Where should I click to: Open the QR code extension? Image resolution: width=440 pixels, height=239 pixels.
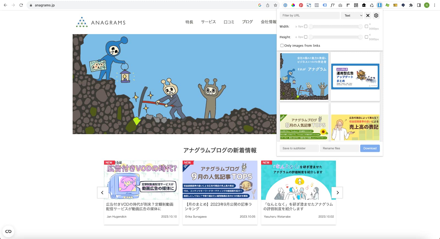[356, 5]
